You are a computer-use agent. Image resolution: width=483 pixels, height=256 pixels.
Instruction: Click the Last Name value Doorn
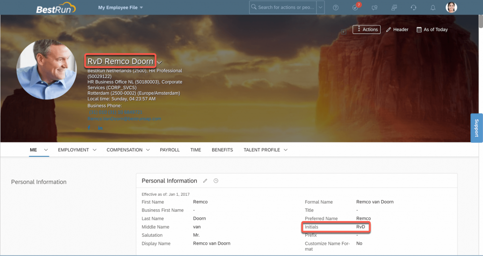(200, 218)
